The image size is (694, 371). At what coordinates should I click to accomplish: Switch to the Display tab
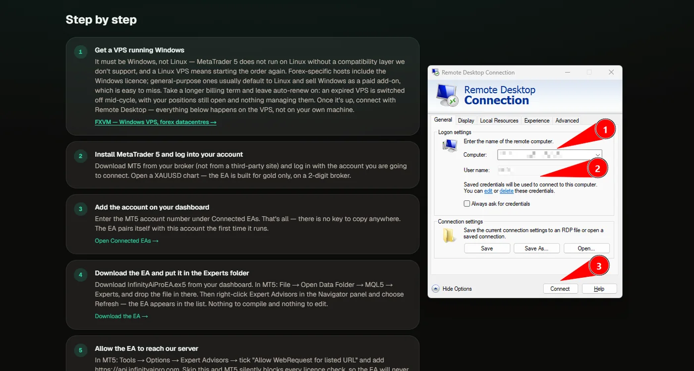click(466, 121)
